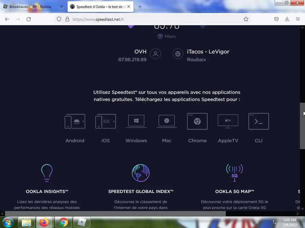Click the horizontal scrollbar right arrow
Screen dimensions: 305x228
pyautogui.click(x=298, y=214)
